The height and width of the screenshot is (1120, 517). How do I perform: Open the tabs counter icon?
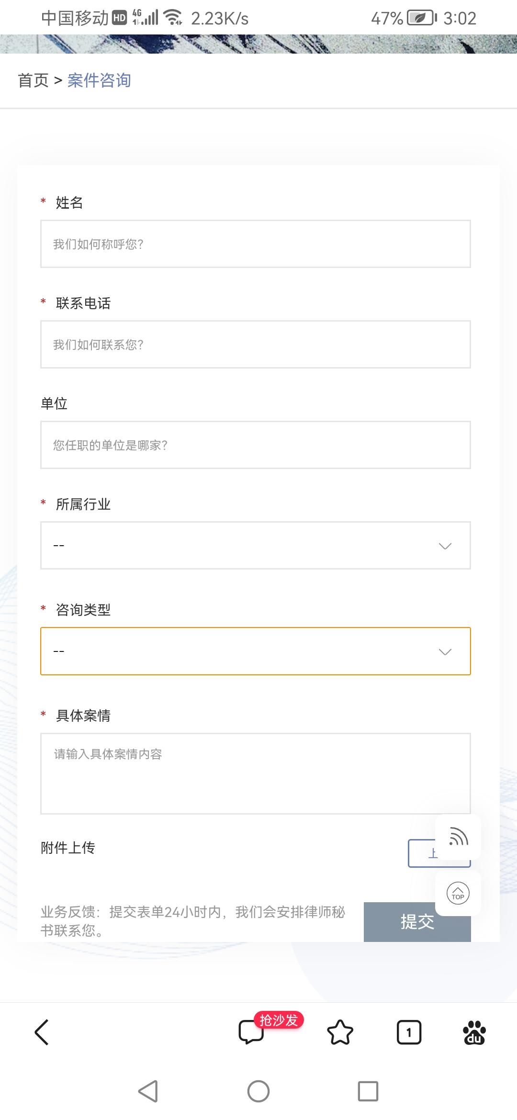click(x=409, y=1032)
